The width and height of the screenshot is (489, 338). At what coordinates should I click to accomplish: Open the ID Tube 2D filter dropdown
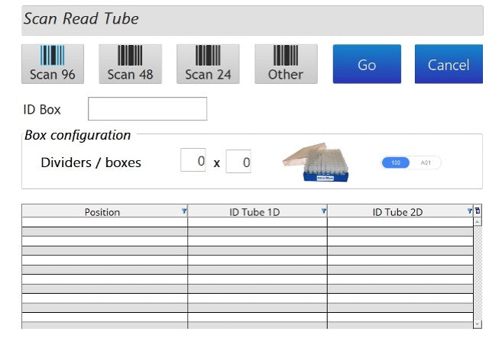click(470, 211)
